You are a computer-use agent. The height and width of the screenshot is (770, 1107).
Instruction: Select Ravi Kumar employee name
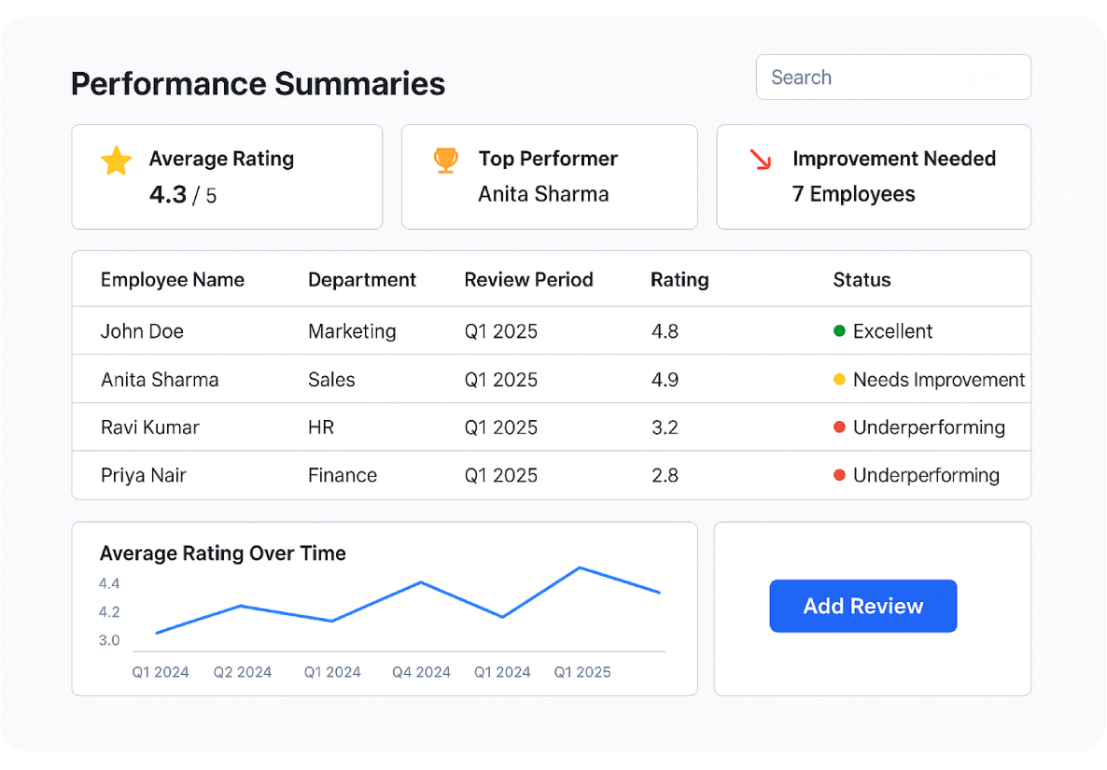click(149, 427)
